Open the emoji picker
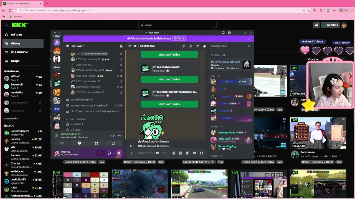The image size is (355, 199). (x=194, y=153)
